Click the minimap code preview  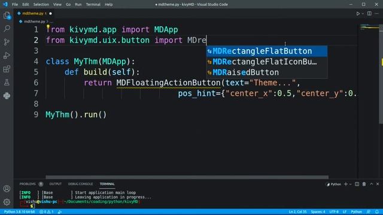point(369,26)
